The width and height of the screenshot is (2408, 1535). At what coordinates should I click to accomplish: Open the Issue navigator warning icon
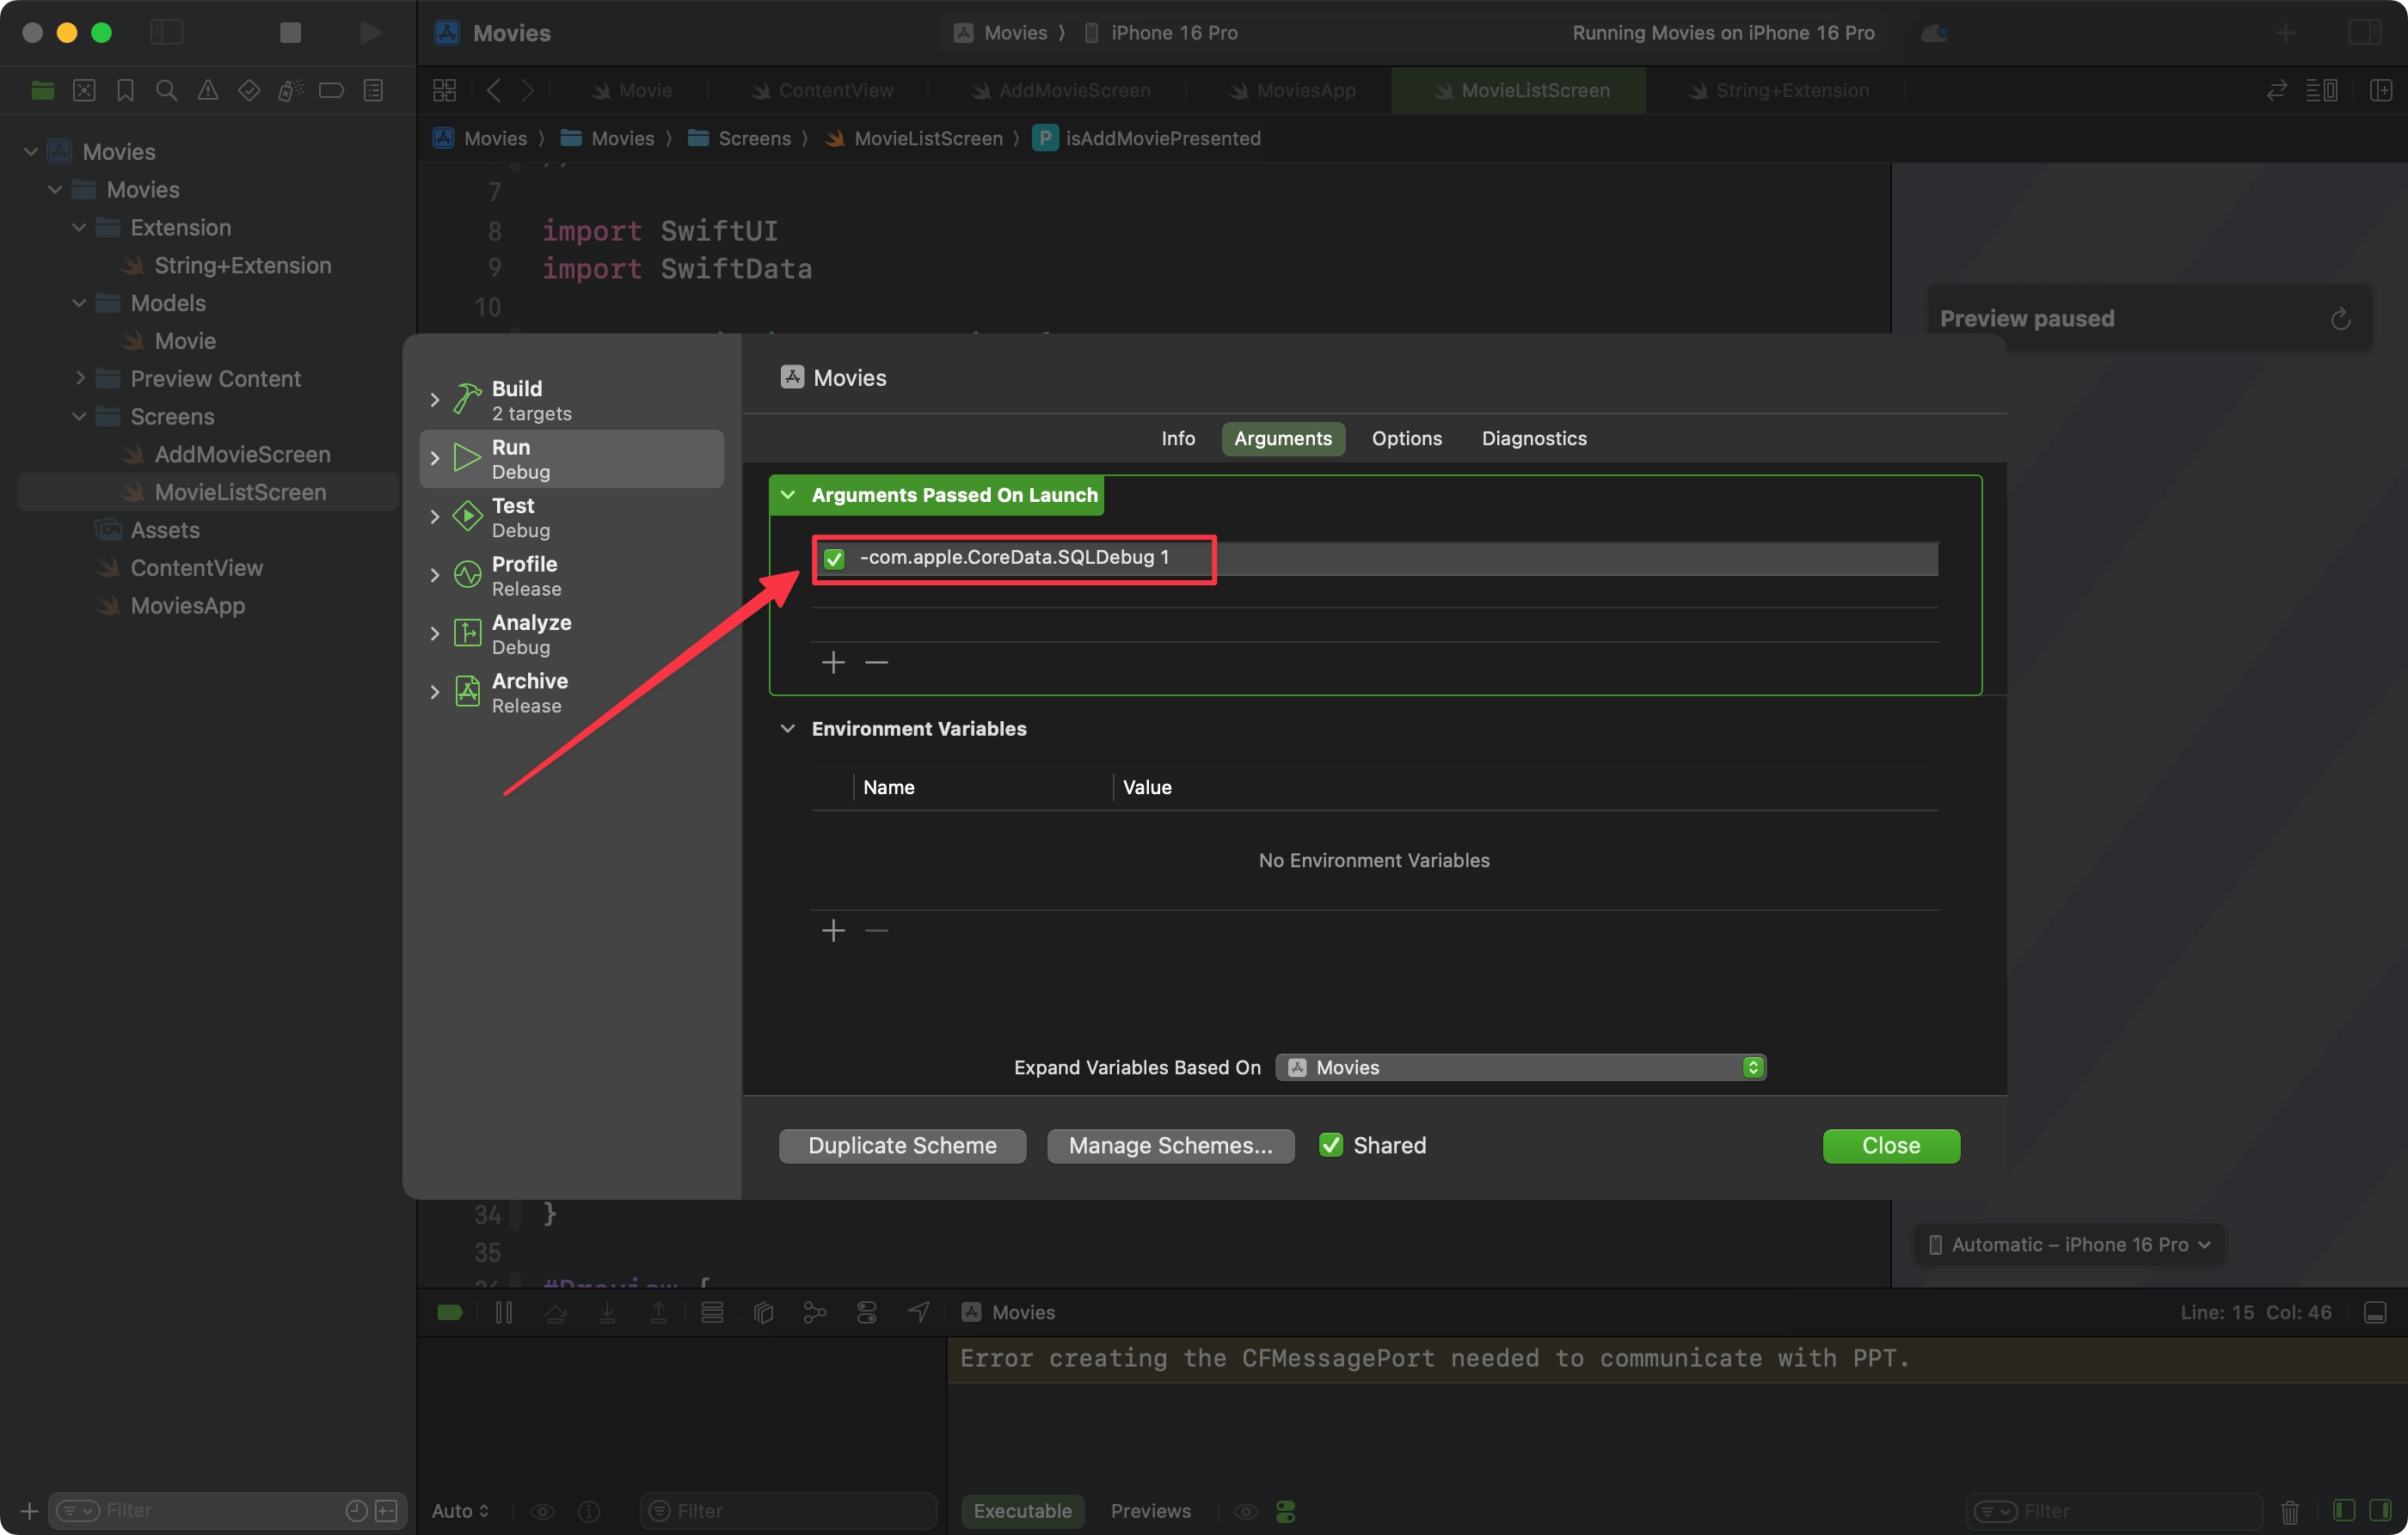208,91
